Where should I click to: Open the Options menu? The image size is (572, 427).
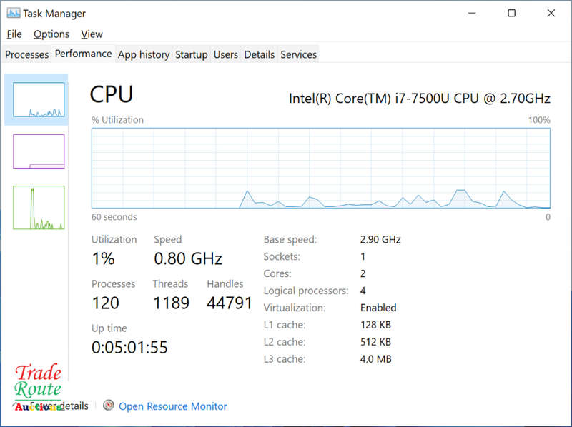point(51,34)
